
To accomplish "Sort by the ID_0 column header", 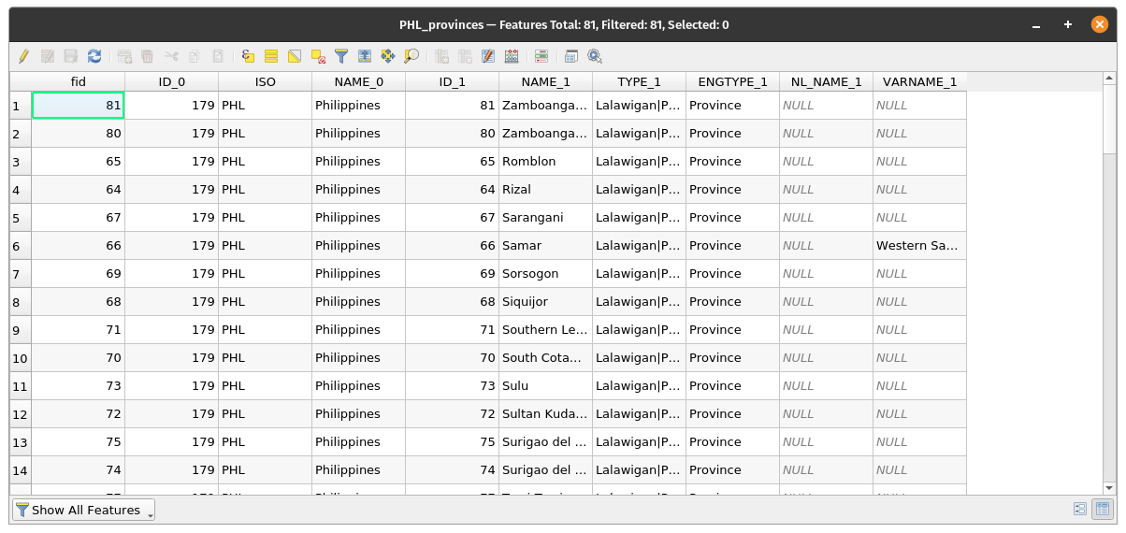I will click(172, 81).
